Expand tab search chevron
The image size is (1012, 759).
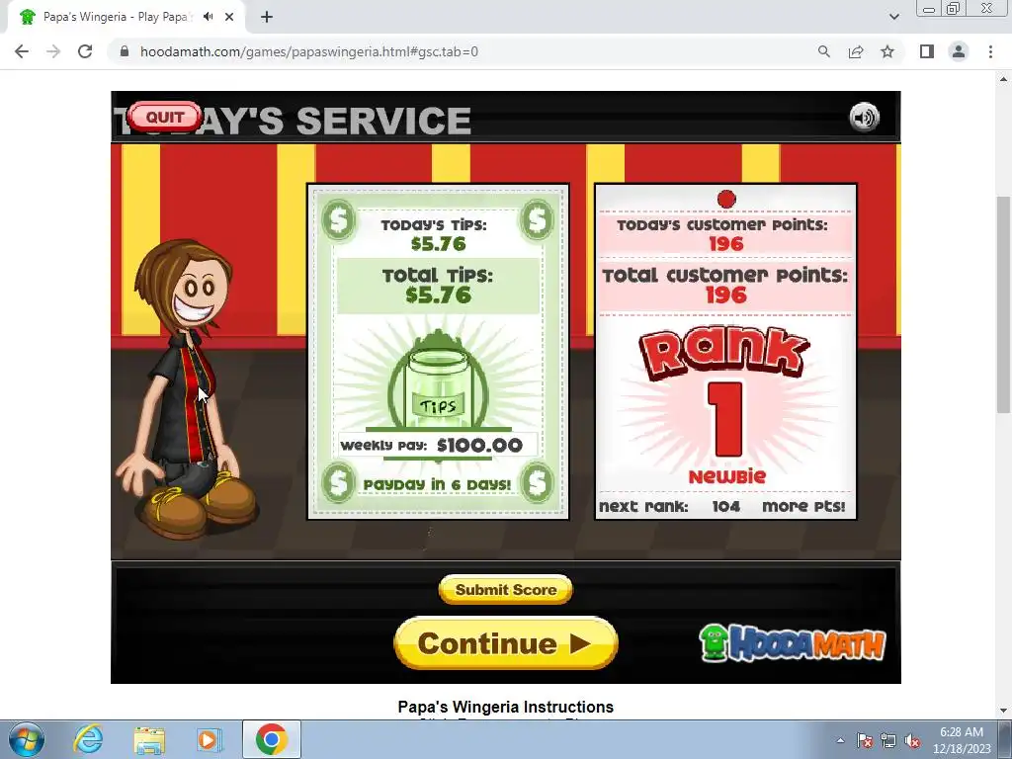[x=893, y=17]
